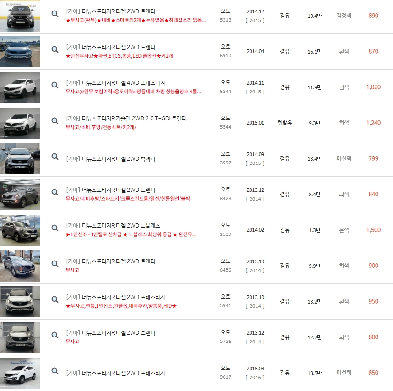Click the magnifier icon for the 850 프레스티지 listing
Viewport: 393px width, 391px height.
[x=55, y=371]
